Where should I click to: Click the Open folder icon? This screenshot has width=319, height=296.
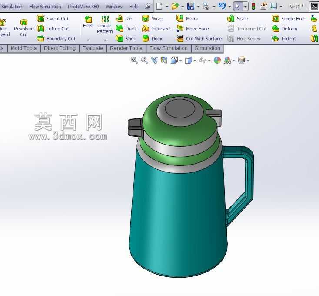175,7
